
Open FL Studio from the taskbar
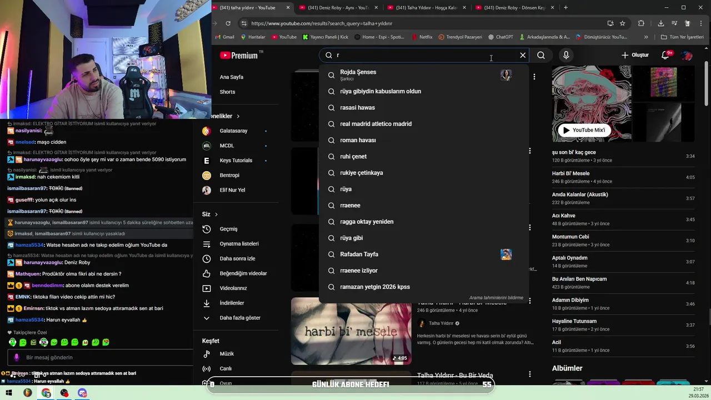click(x=27, y=393)
